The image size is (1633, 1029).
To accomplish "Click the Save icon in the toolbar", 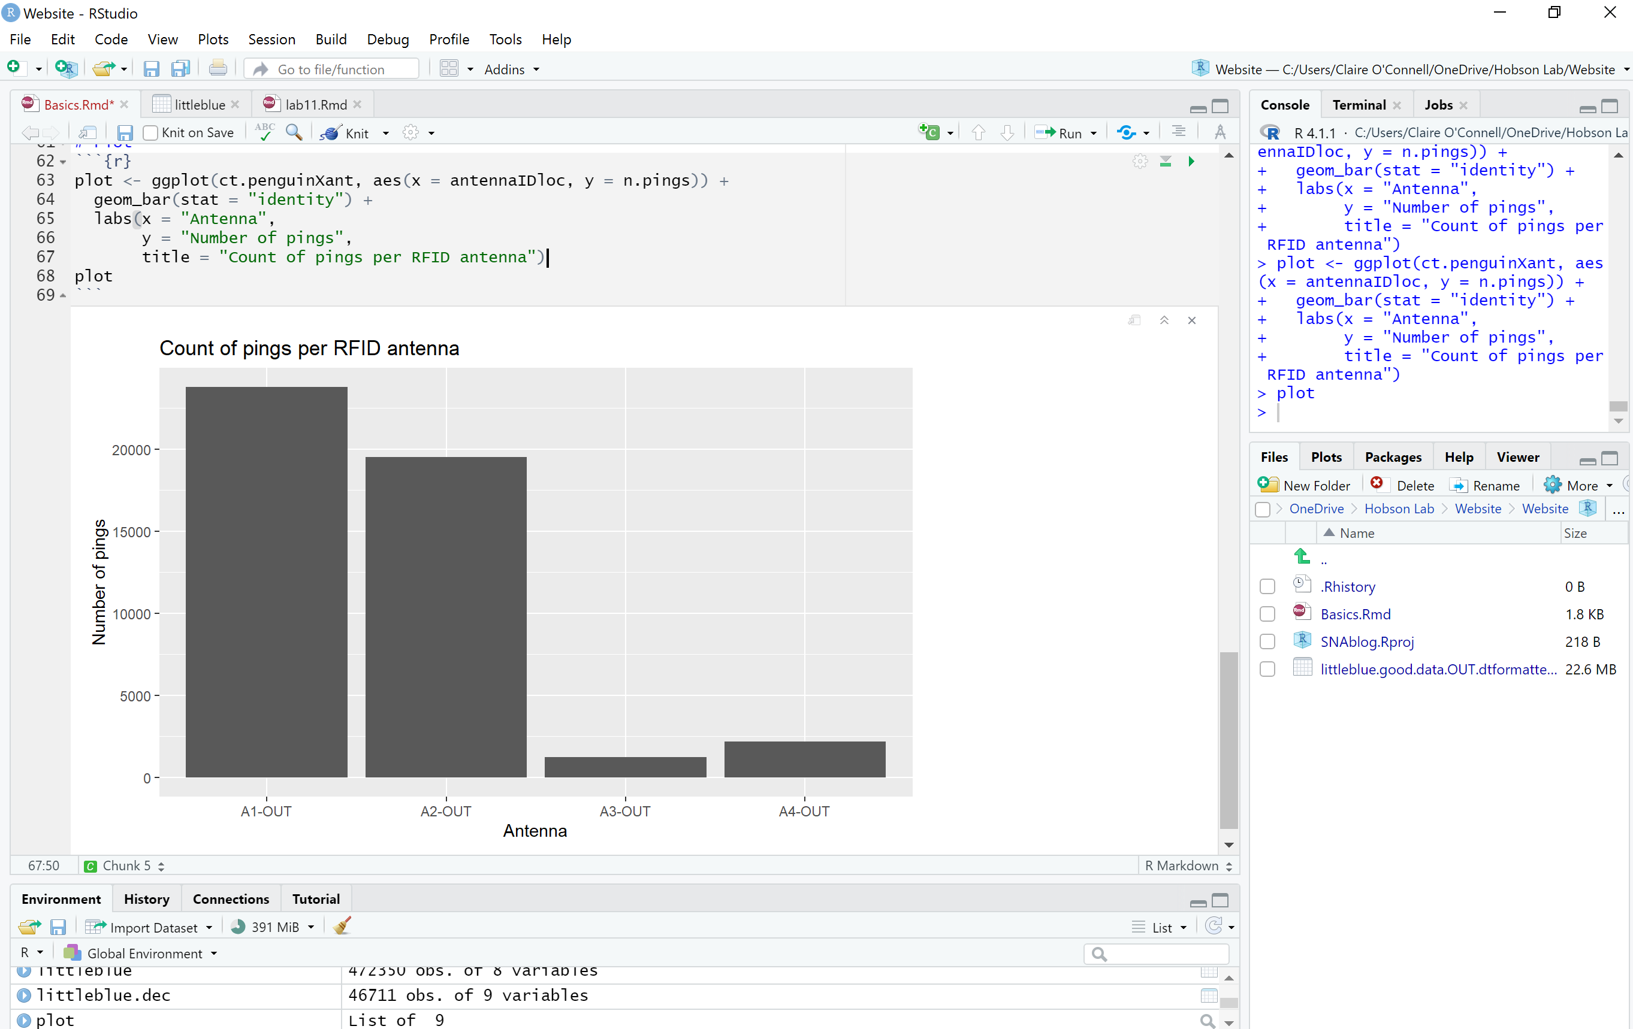I will pos(152,68).
